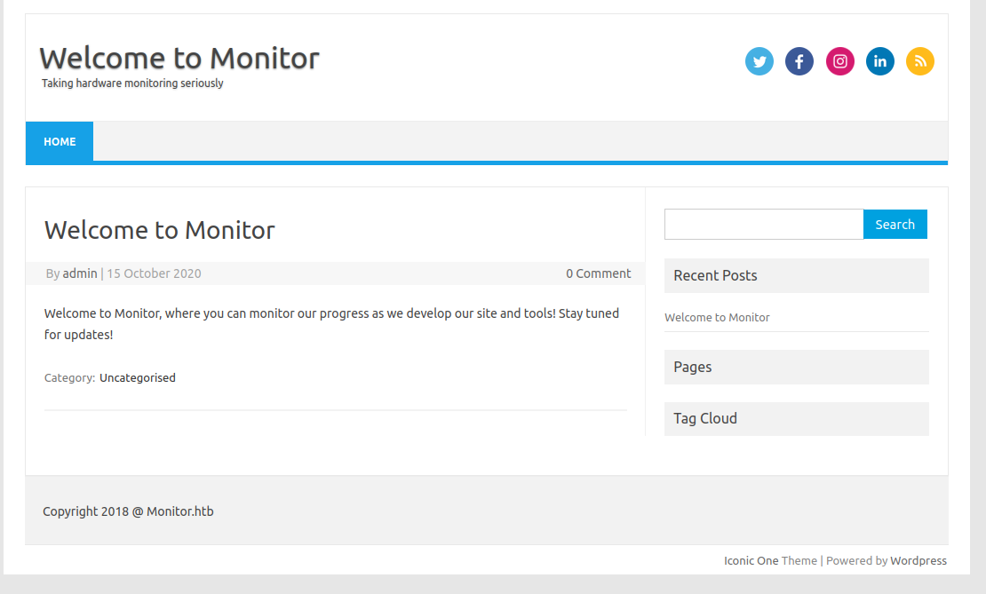Click the Tag Cloud widget heading
This screenshot has width=986, height=594.
[x=705, y=418]
